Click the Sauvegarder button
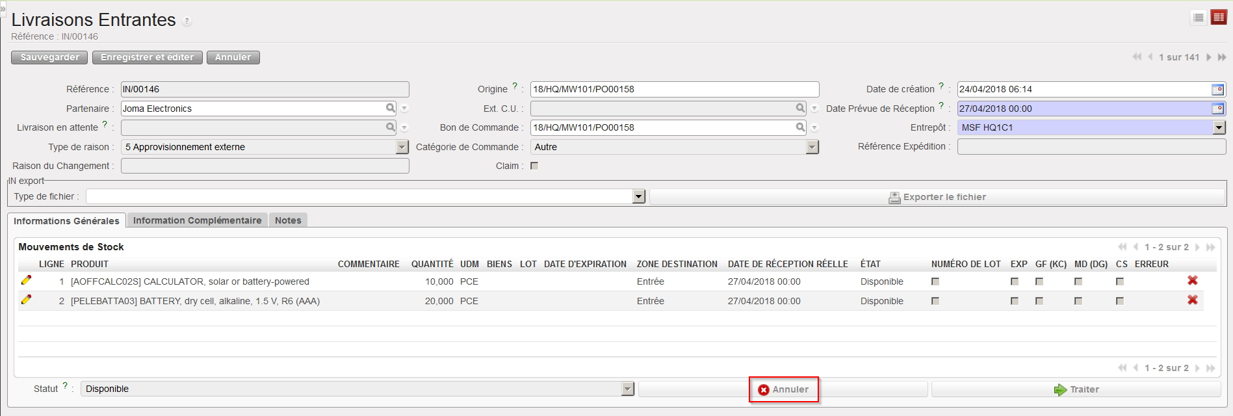The image size is (1233, 416). tap(49, 57)
